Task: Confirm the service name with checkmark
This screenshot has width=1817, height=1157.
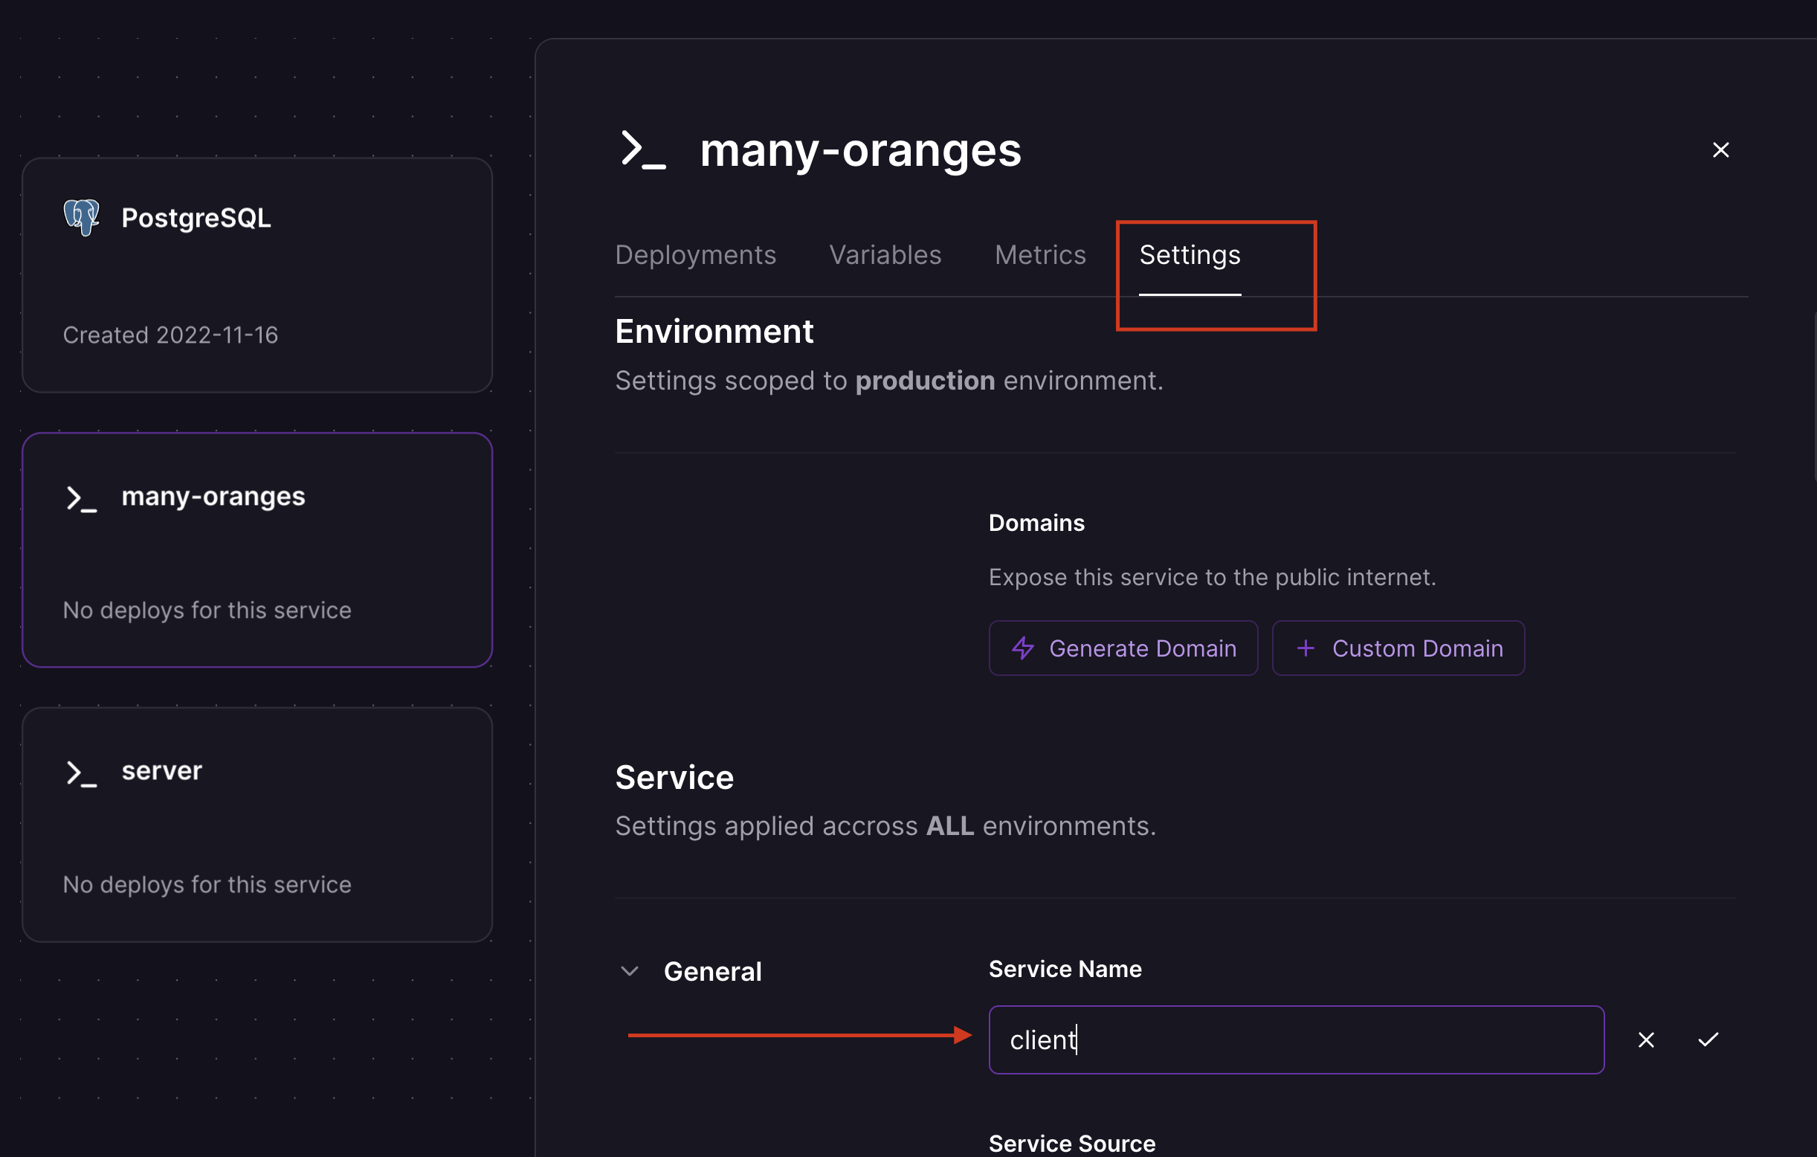Action: [1708, 1040]
